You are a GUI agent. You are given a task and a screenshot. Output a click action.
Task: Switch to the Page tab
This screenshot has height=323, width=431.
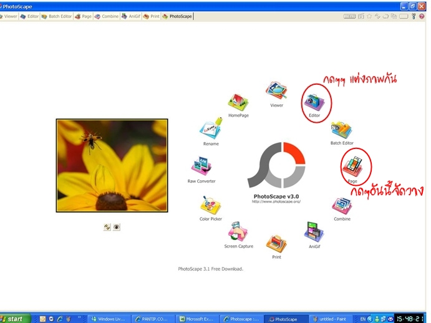[x=84, y=16]
